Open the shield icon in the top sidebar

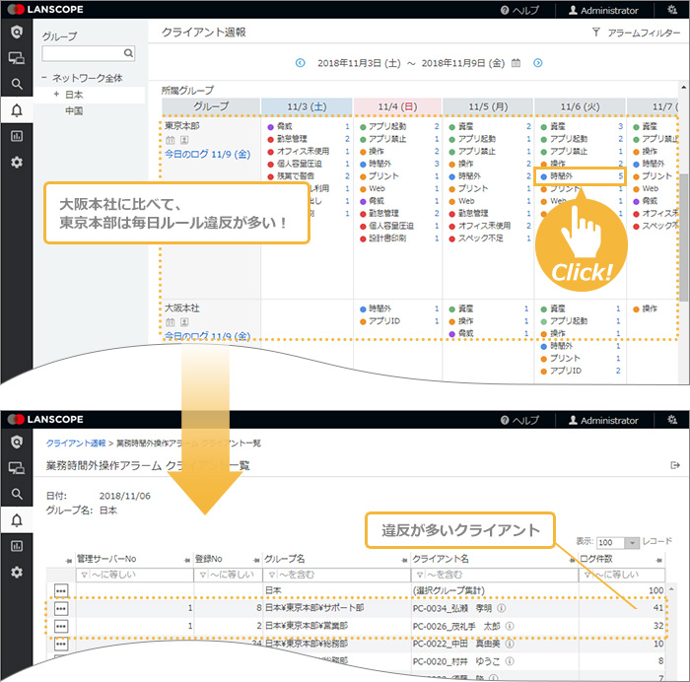click(x=16, y=33)
